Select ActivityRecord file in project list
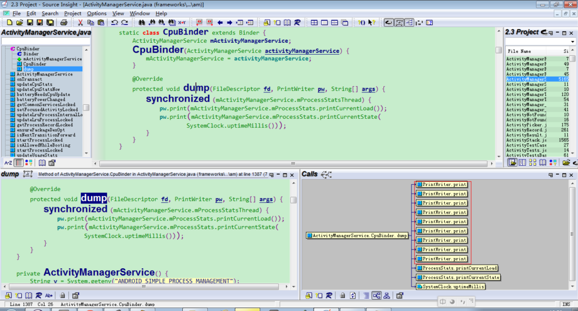The width and height of the screenshot is (578, 311). click(x=526, y=130)
